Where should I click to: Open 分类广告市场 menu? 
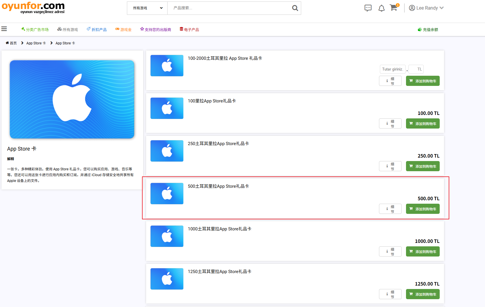(x=35, y=30)
